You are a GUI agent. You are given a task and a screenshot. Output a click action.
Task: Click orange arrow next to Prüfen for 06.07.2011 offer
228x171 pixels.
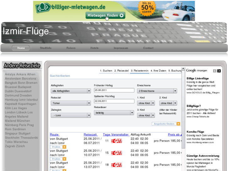click(x=64, y=147)
